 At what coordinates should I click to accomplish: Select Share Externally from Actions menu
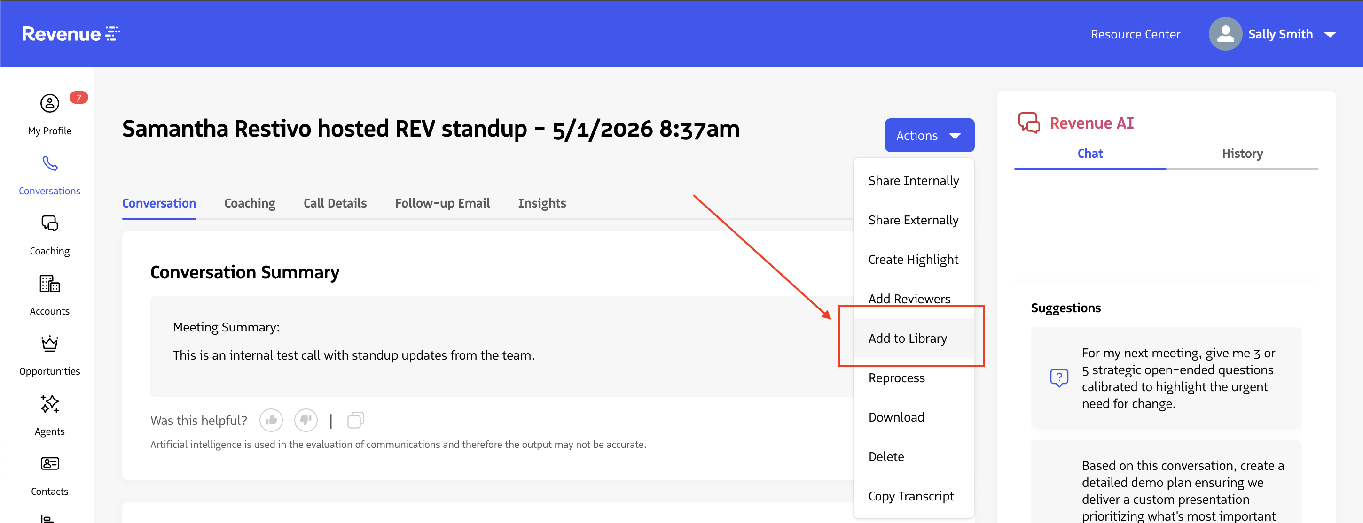(x=913, y=220)
